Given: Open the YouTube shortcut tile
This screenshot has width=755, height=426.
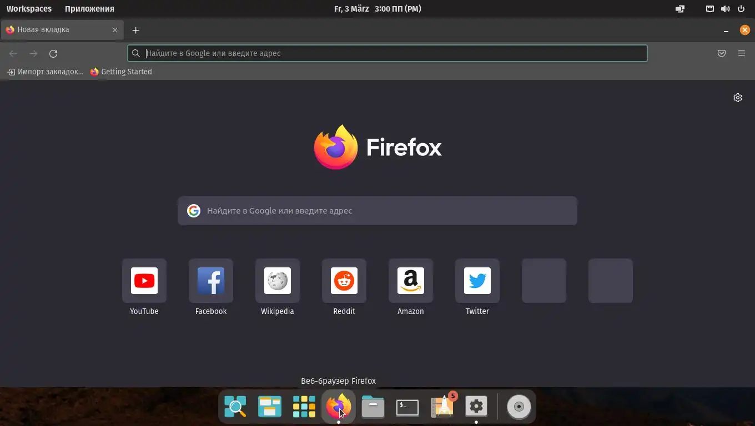Looking at the screenshot, I should (x=144, y=281).
